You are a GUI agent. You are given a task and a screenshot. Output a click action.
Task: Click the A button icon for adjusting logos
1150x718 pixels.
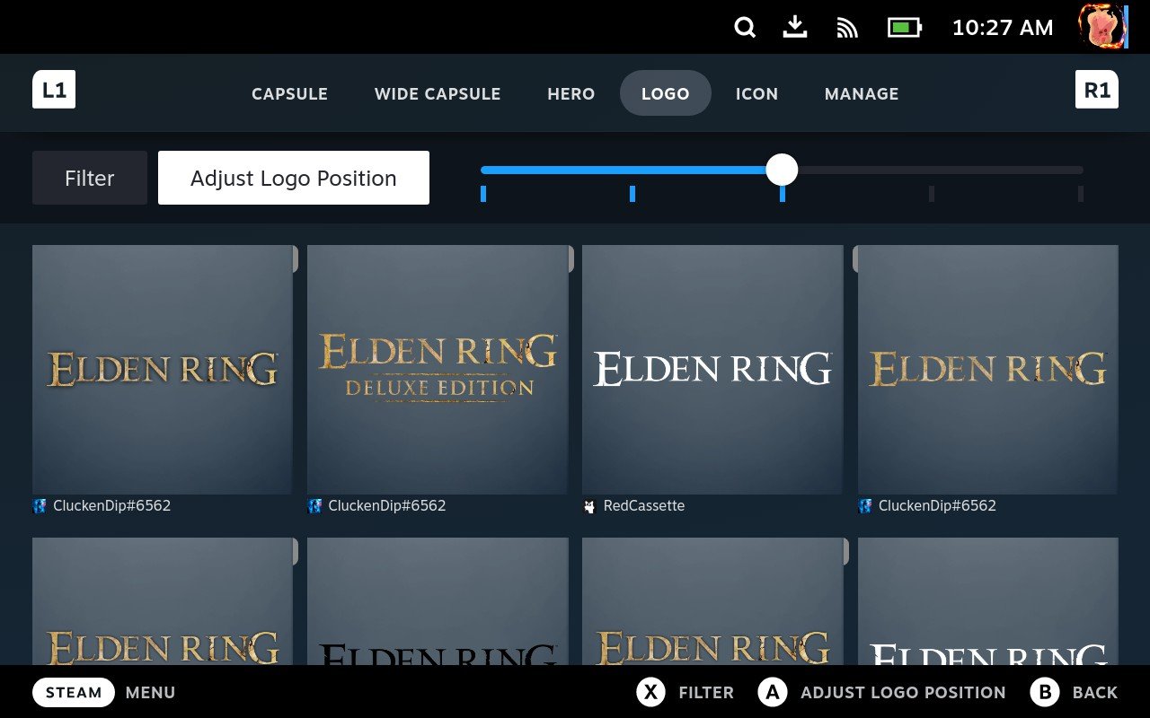click(771, 692)
